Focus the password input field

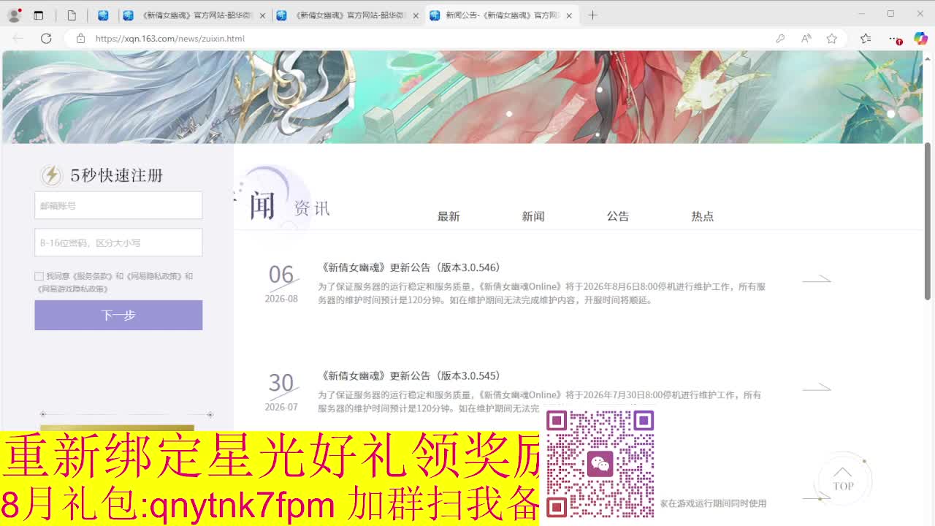[118, 243]
